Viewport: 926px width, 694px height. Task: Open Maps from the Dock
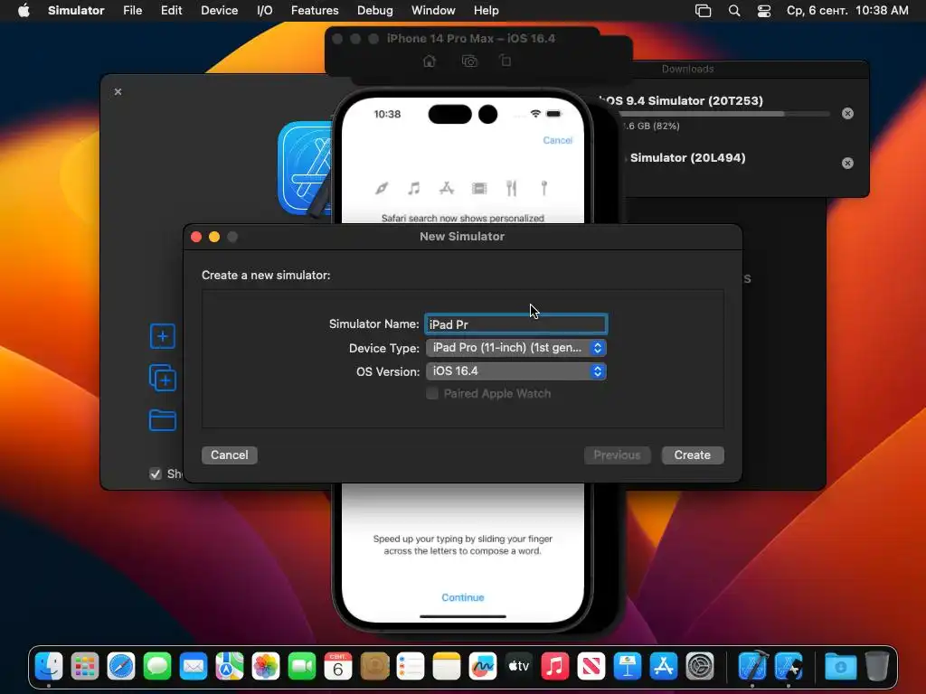[x=230, y=667]
